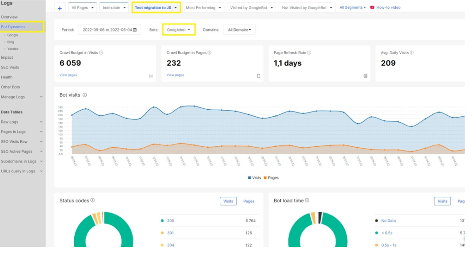Show info icon beside Bot load time title
Viewport: 472px width, 256px height.
(x=307, y=200)
